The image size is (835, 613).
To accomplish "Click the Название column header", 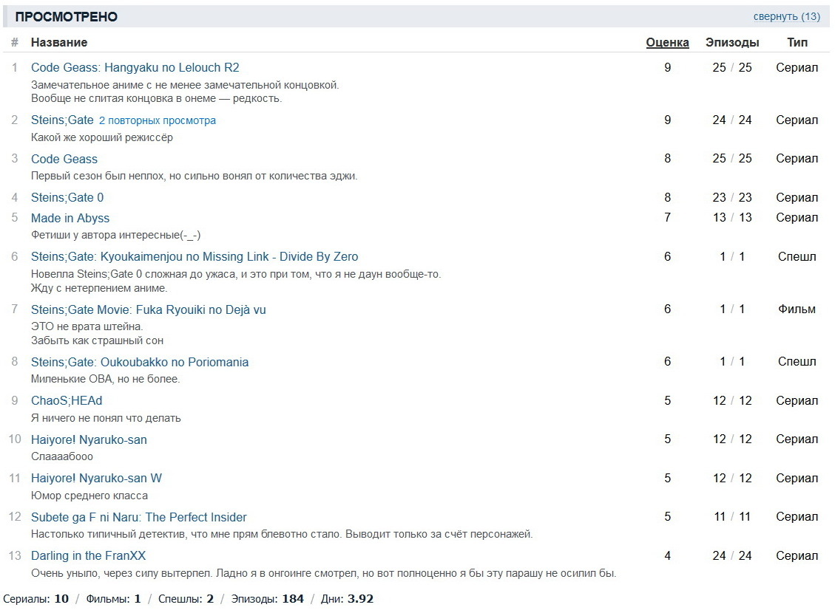I will point(59,43).
